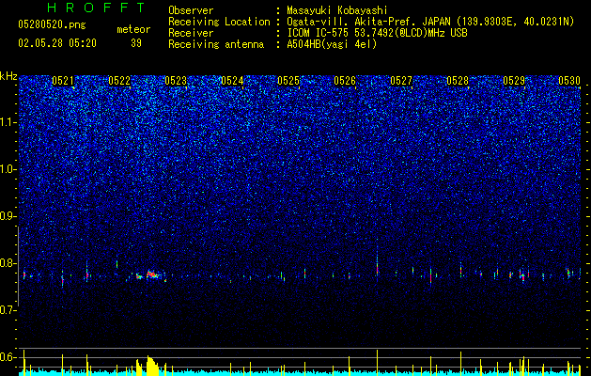
Task: Click the 0.8 kHz axis label
Action: coord(8,263)
